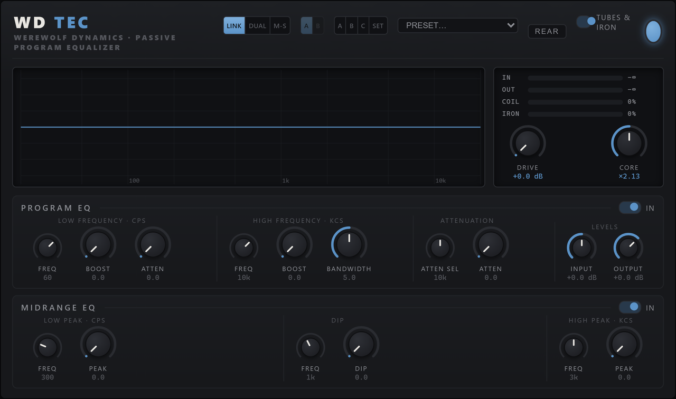Click the REAR panel button
The height and width of the screenshot is (399, 676).
pyautogui.click(x=547, y=31)
